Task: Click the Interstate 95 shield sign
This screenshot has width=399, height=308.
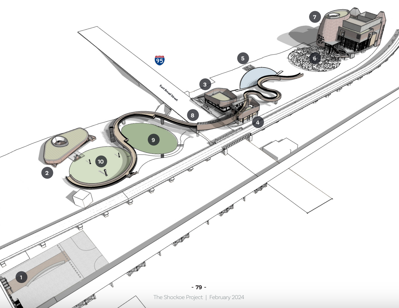Action: coord(159,60)
